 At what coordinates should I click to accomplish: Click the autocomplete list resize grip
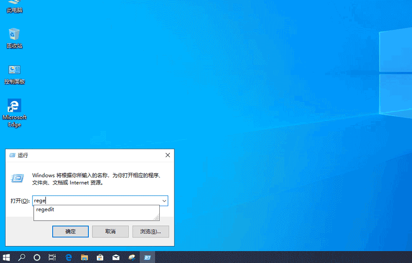(157, 218)
